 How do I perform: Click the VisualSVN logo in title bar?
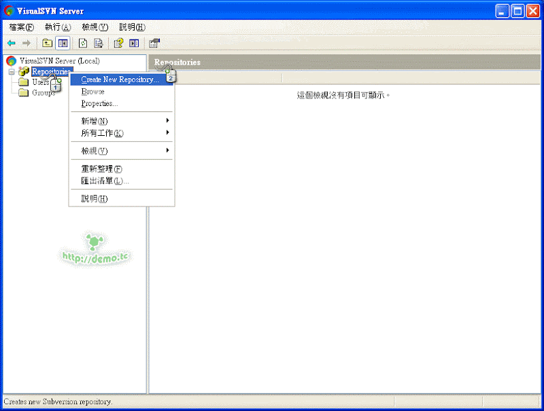point(9,11)
